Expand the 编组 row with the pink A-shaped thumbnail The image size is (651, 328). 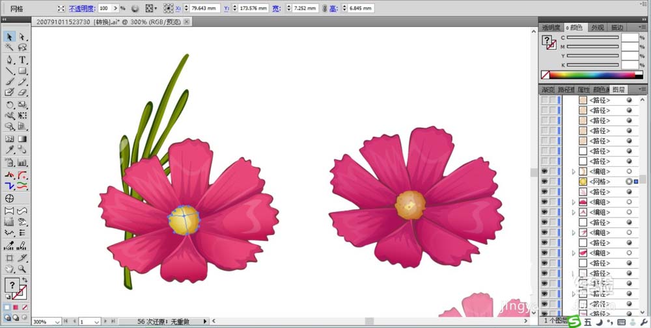[574, 212]
